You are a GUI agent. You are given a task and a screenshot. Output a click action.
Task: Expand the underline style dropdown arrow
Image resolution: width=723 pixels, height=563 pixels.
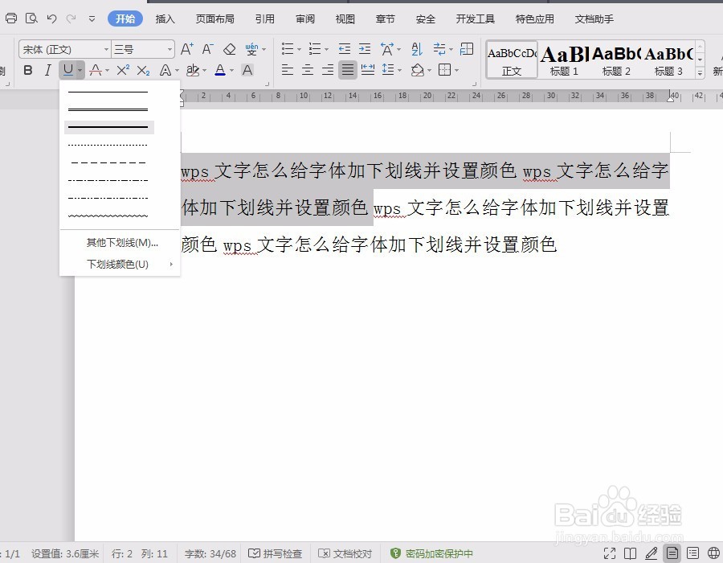[80, 71]
